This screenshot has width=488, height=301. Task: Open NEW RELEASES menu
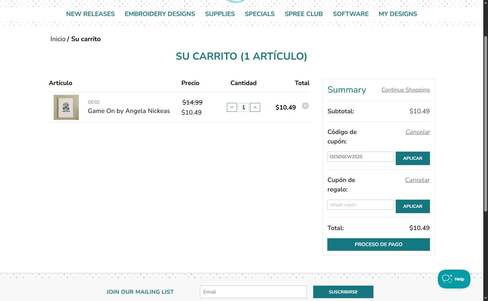pos(90,14)
